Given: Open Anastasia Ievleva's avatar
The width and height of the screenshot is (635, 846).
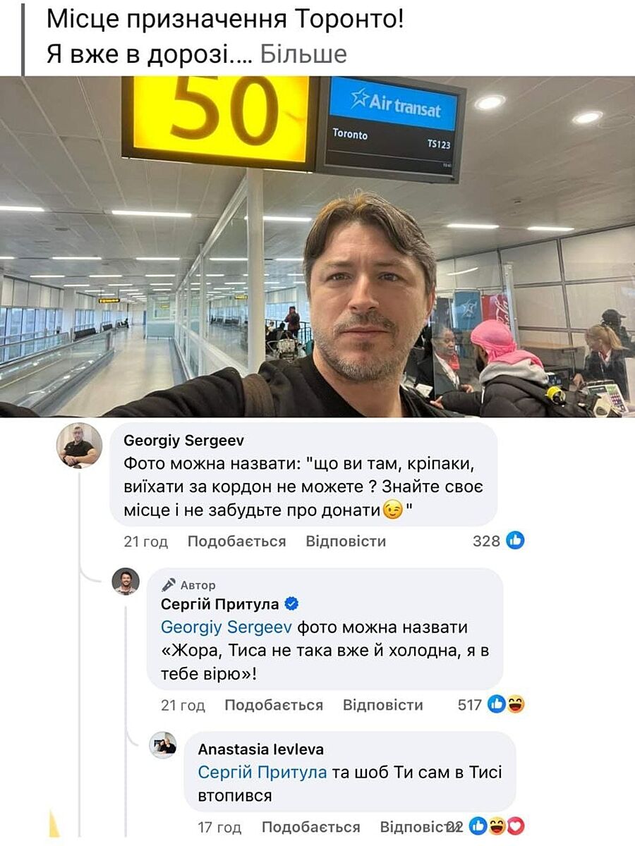Looking at the screenshot, I should [163, 745].
